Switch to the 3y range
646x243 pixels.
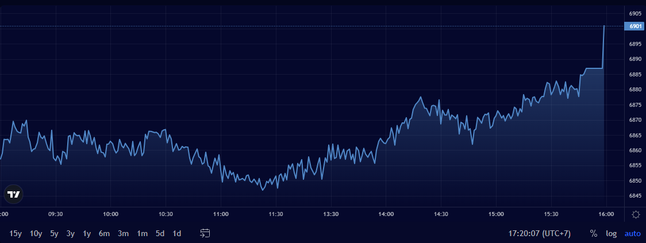[x=70, y=234]
